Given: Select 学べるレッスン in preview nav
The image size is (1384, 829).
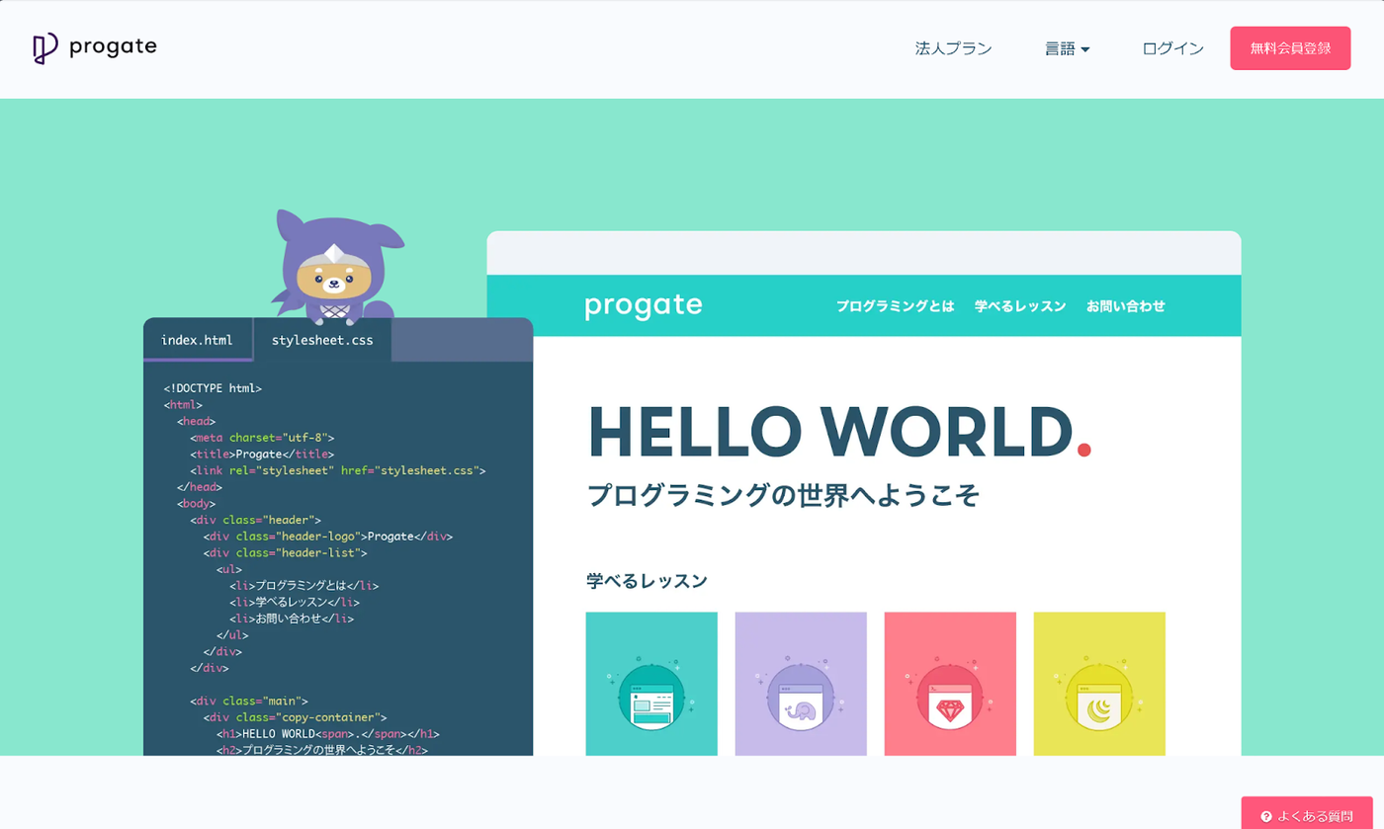Looking at the screenshot, I should [x=1020, y=306].
